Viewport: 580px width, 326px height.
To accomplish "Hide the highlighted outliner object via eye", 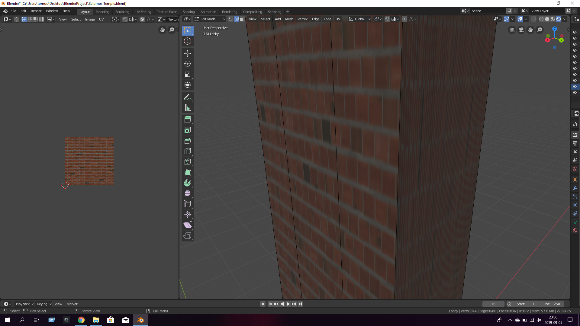I will pyautogui.click(x=575, y=87).
